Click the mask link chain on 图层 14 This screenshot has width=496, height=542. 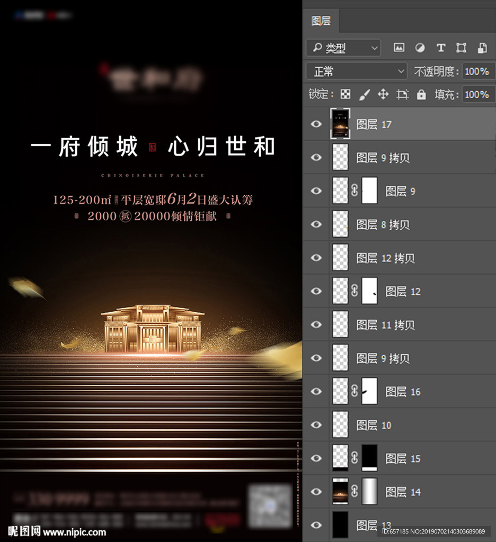click(355, 491)
